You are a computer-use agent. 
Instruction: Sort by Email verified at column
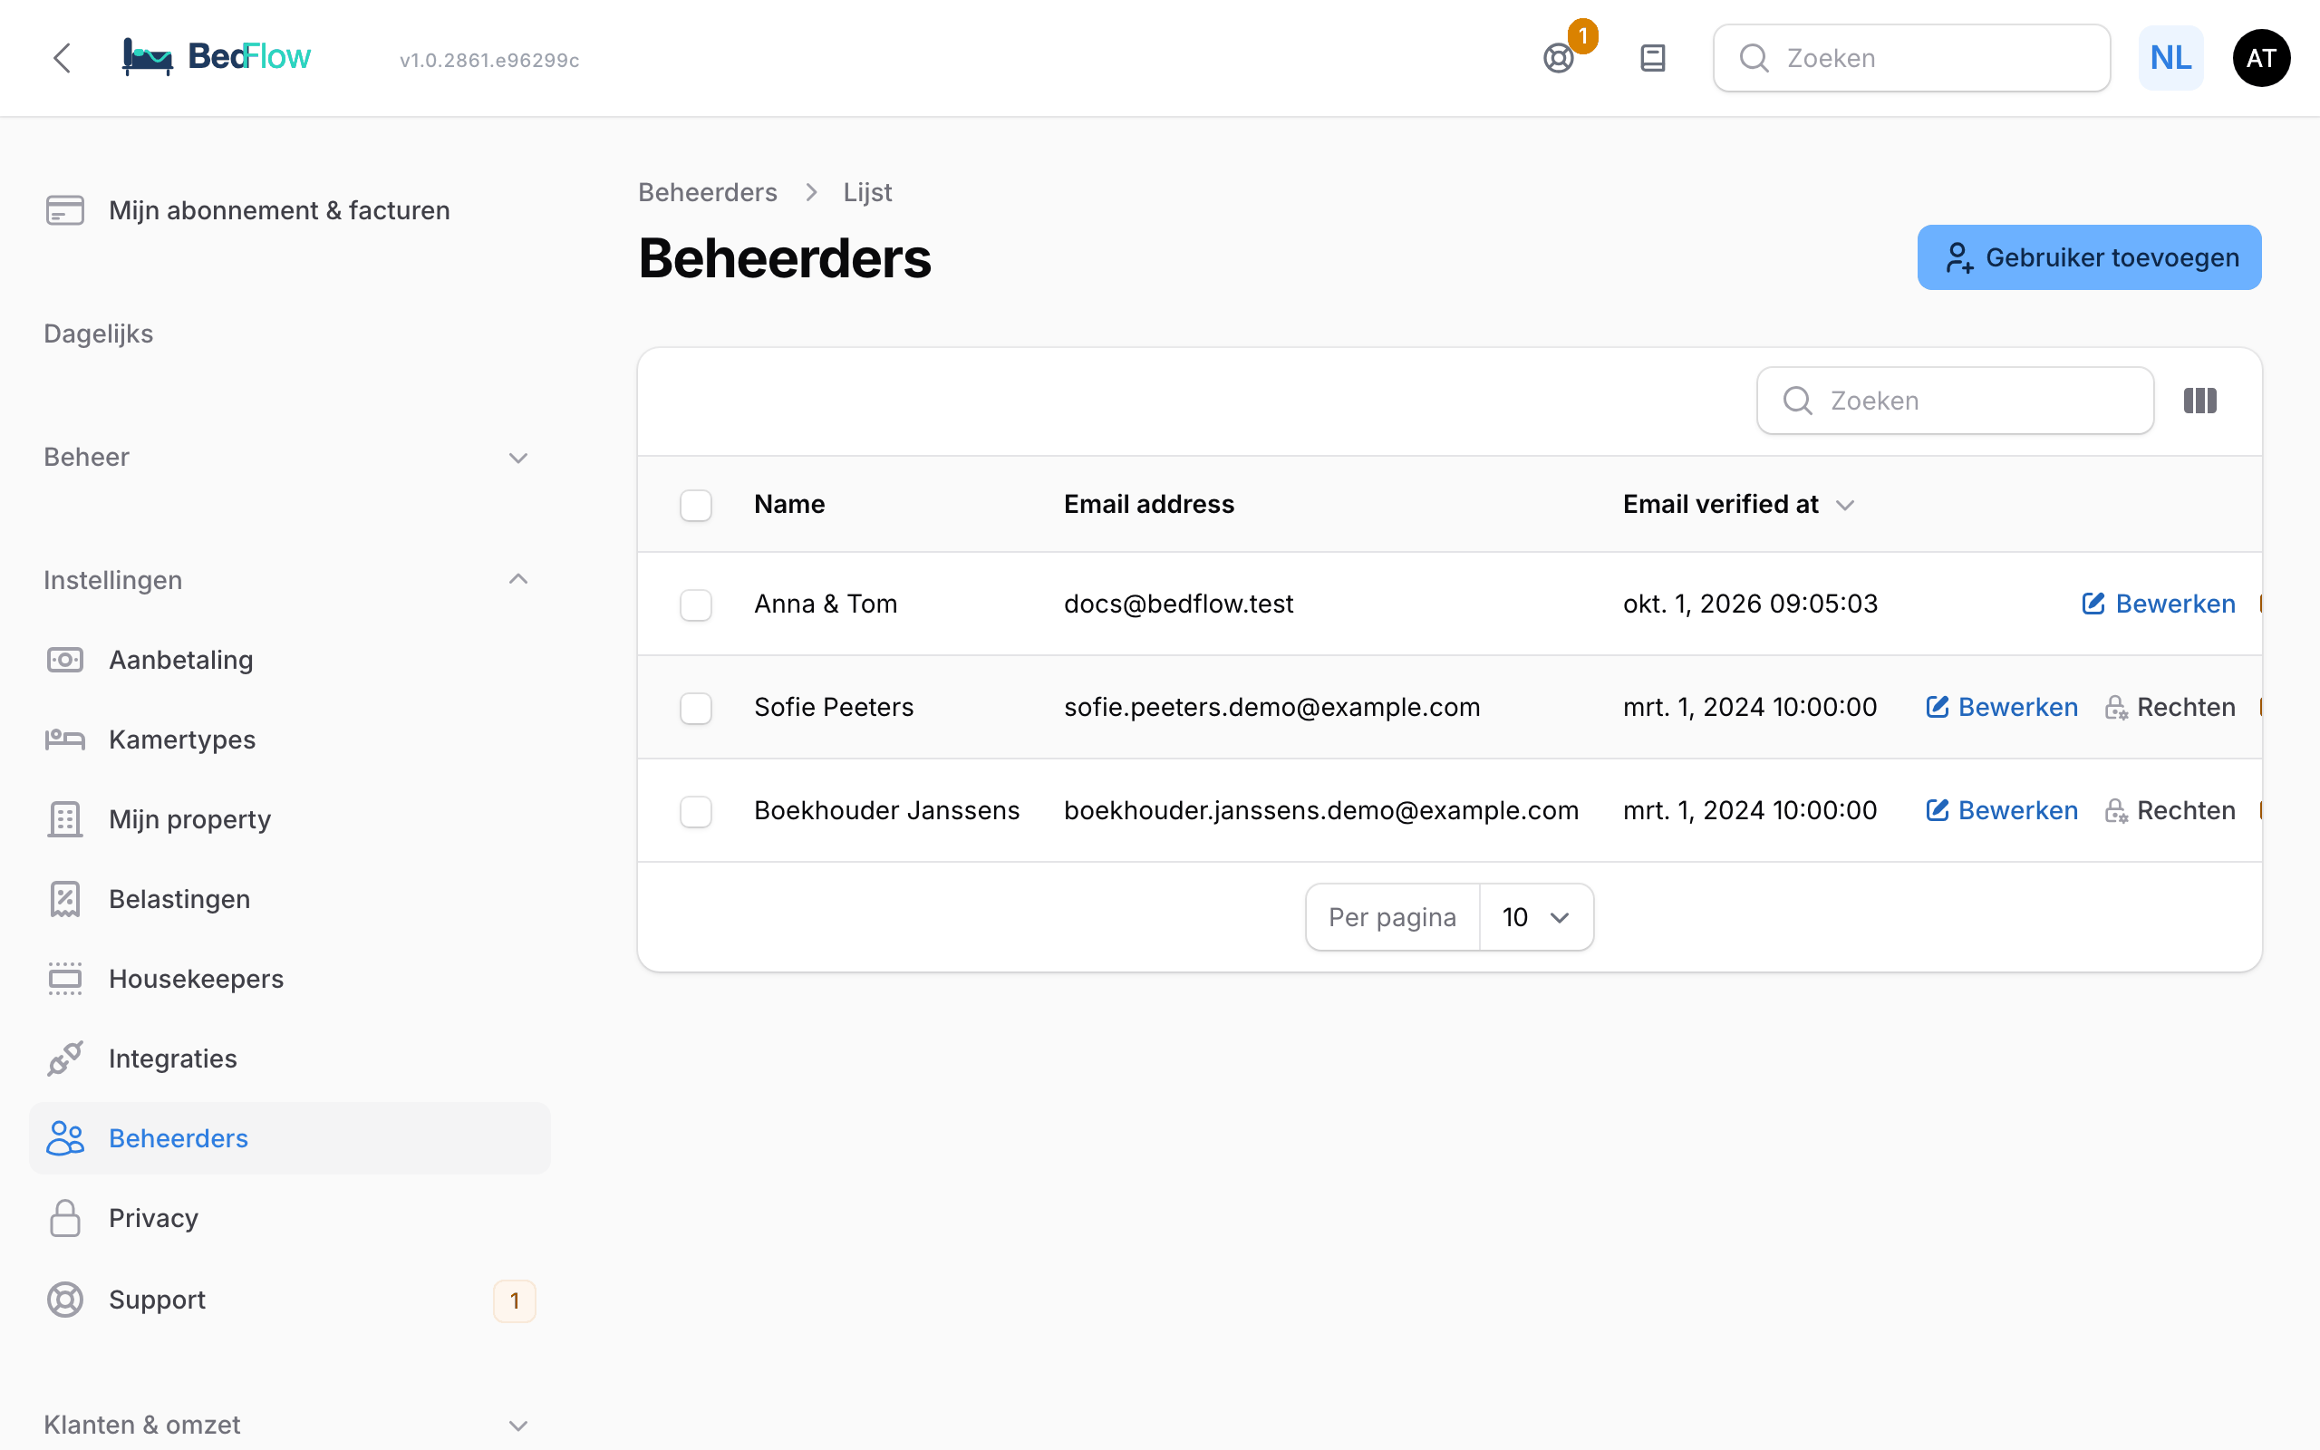pos(1738,505)
